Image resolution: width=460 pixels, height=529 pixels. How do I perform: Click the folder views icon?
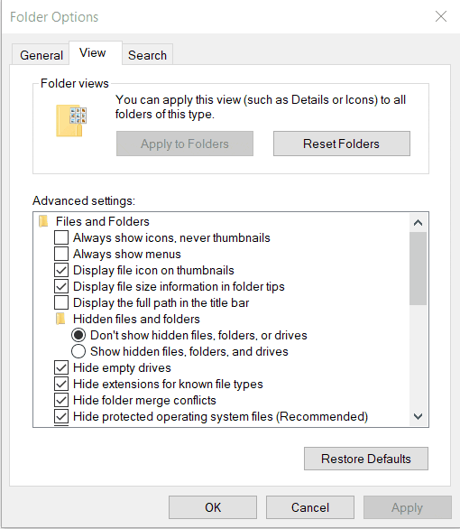pos(71,120)
